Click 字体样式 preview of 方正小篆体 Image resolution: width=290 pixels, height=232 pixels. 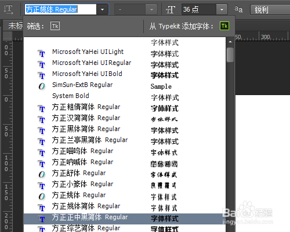164,186
